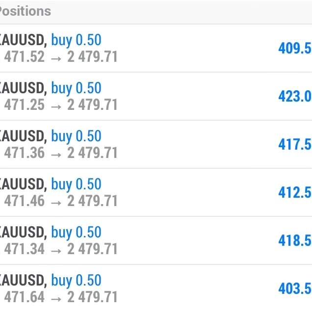Tap the profit value 417.5
312x312 pixels.
[x=294, y=144]
